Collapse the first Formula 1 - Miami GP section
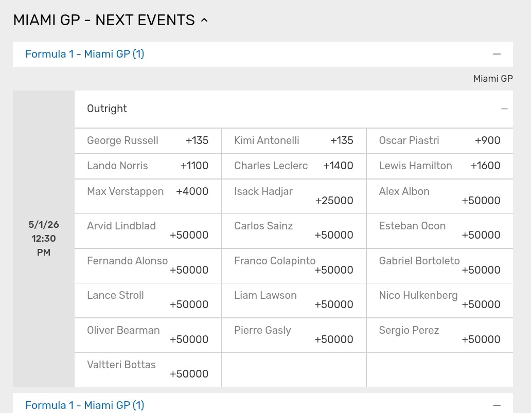This screenshot has width=531, height=413. 497,54
